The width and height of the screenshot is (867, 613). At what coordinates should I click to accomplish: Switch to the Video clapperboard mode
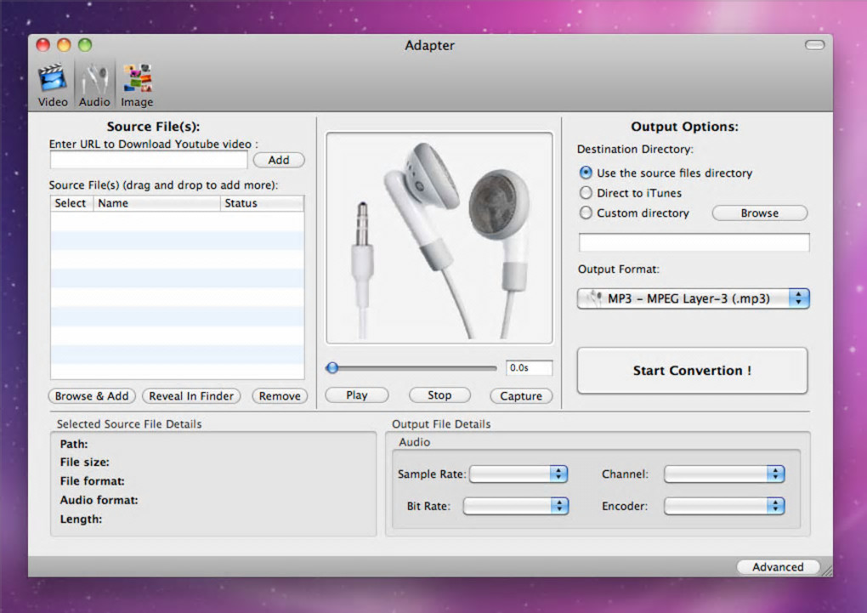(53, 85)
